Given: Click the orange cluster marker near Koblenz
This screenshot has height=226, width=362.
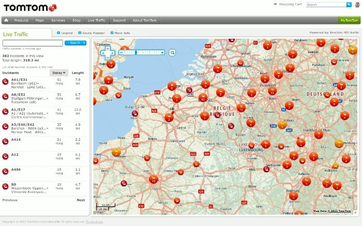Looking at the screenshot, I should [x=282, y=125].
